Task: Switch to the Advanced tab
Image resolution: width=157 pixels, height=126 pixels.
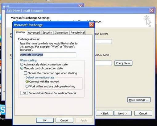Action: (34, 33)
